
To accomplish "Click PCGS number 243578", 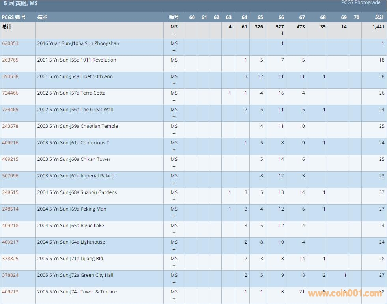I will click(x=10, y=126).
